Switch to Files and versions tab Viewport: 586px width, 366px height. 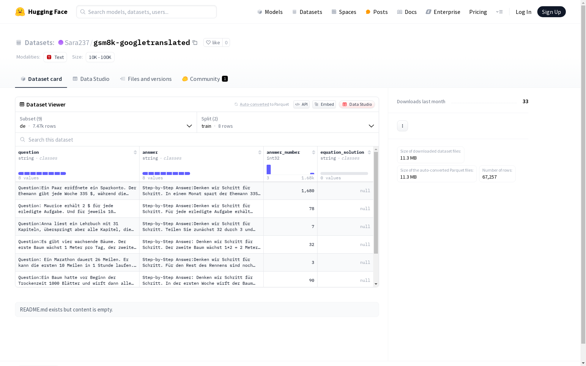click(146, 79)
